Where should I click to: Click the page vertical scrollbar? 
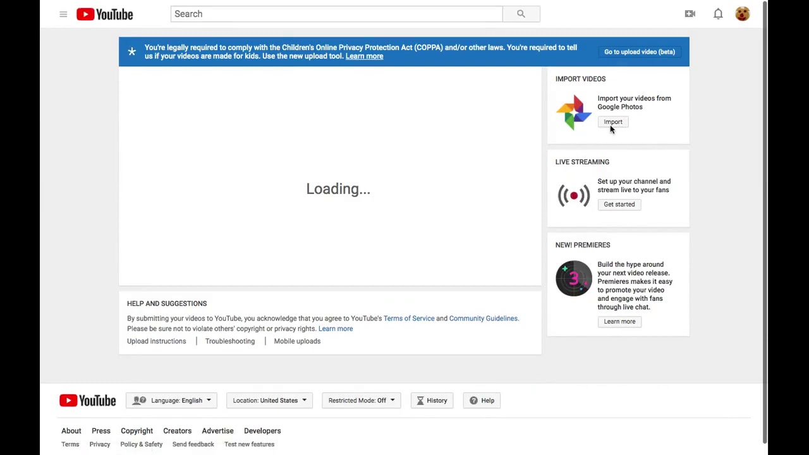[x=764, y=221]
